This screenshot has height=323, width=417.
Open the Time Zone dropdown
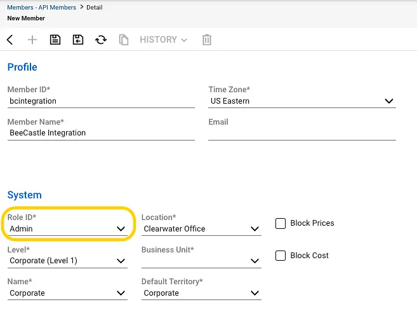click(302, 101)
